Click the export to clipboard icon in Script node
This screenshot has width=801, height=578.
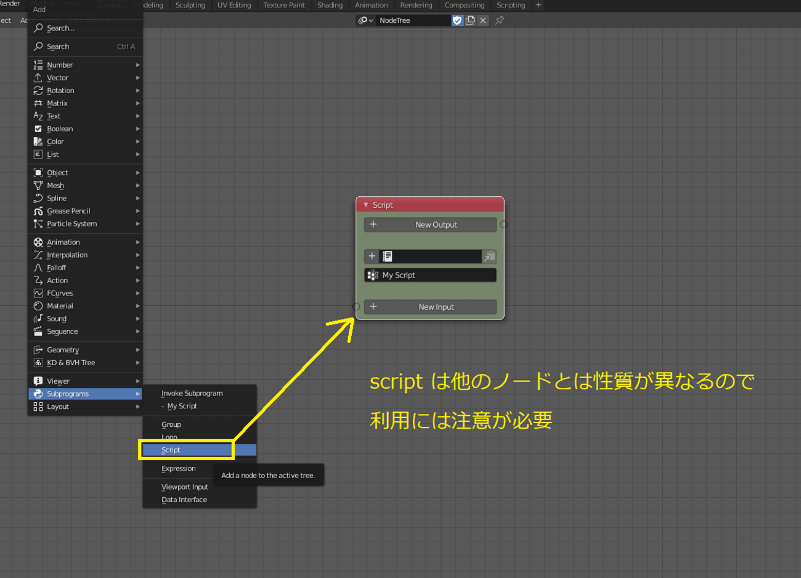pos(489,256)
